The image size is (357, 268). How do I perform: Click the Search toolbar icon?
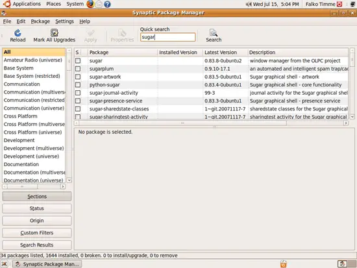tap(214, 33)
